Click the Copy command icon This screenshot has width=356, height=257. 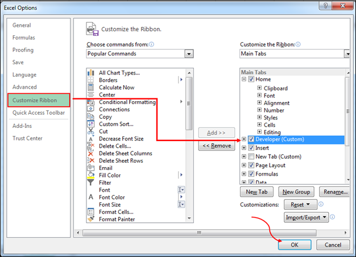(x=90, y=117)
